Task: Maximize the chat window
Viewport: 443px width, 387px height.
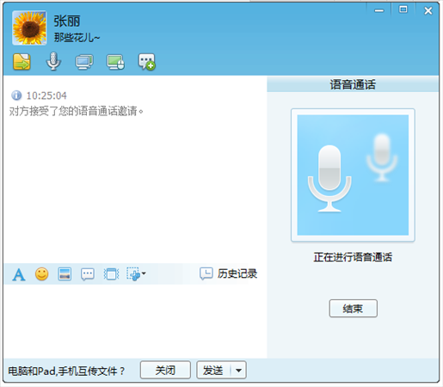Action: pyautogui.click(x=403, y=9)
